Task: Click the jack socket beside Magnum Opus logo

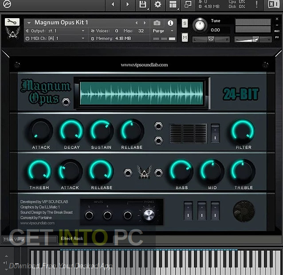Action: (66, 102)
